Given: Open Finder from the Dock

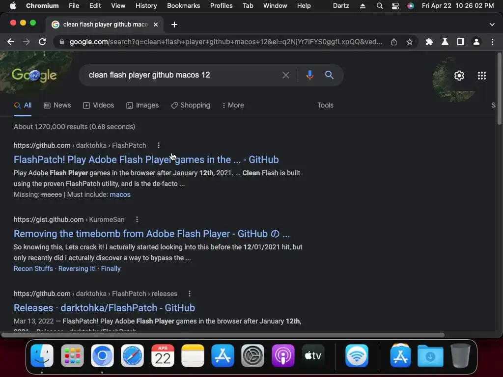Looking at the screenshot, I should pyautogui.click(x=42, y=355).
